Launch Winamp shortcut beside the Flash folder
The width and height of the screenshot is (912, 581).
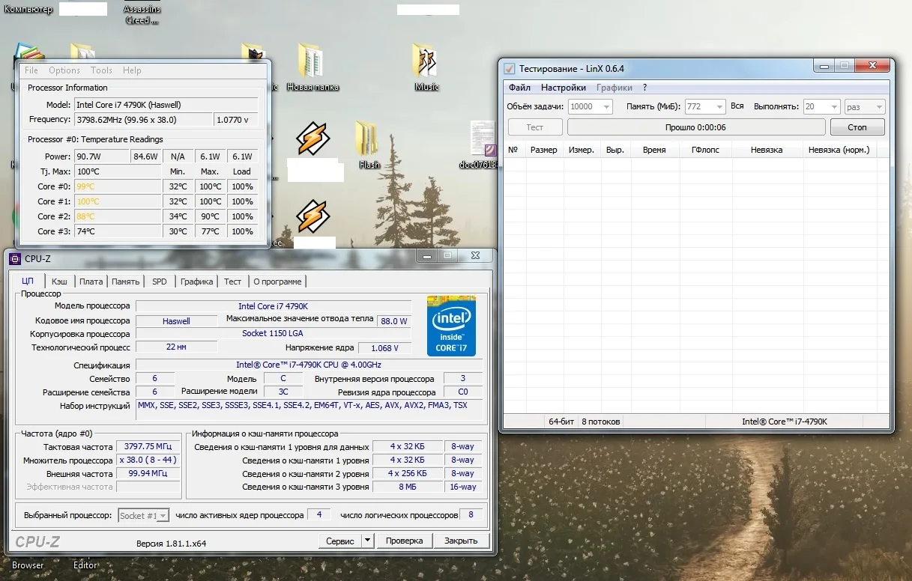pyautogui.click(x=312, y=139)
